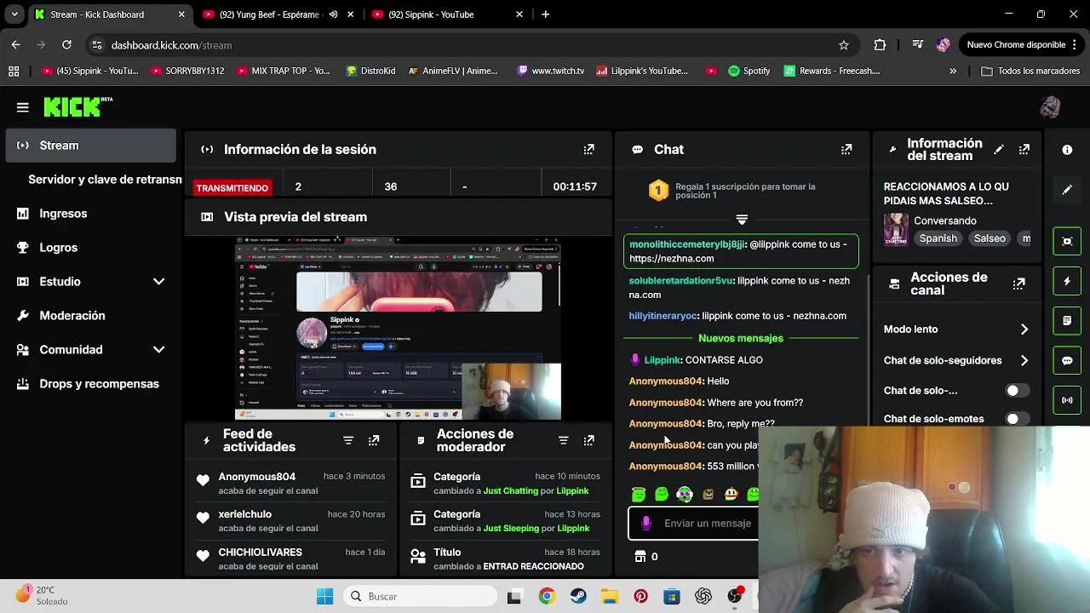
Task: Pop out the Información del stream panel
Action: pos(1024,149)
